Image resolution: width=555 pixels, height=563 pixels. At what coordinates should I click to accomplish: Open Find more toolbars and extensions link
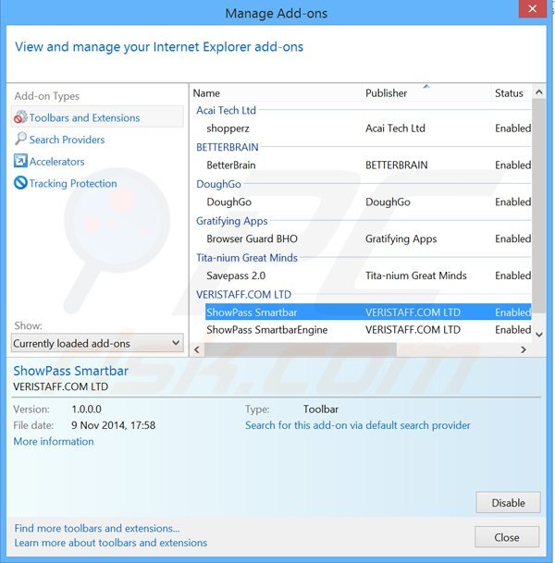point(97,528)
